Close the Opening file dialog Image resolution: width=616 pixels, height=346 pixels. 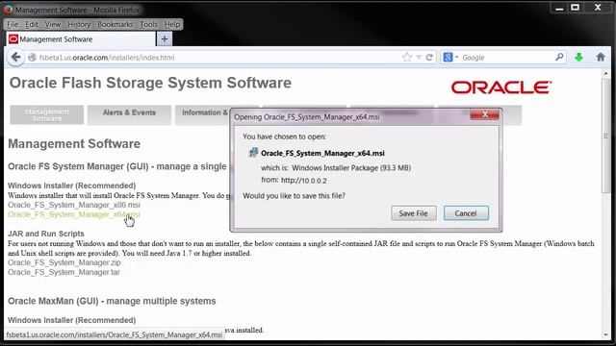485,114
